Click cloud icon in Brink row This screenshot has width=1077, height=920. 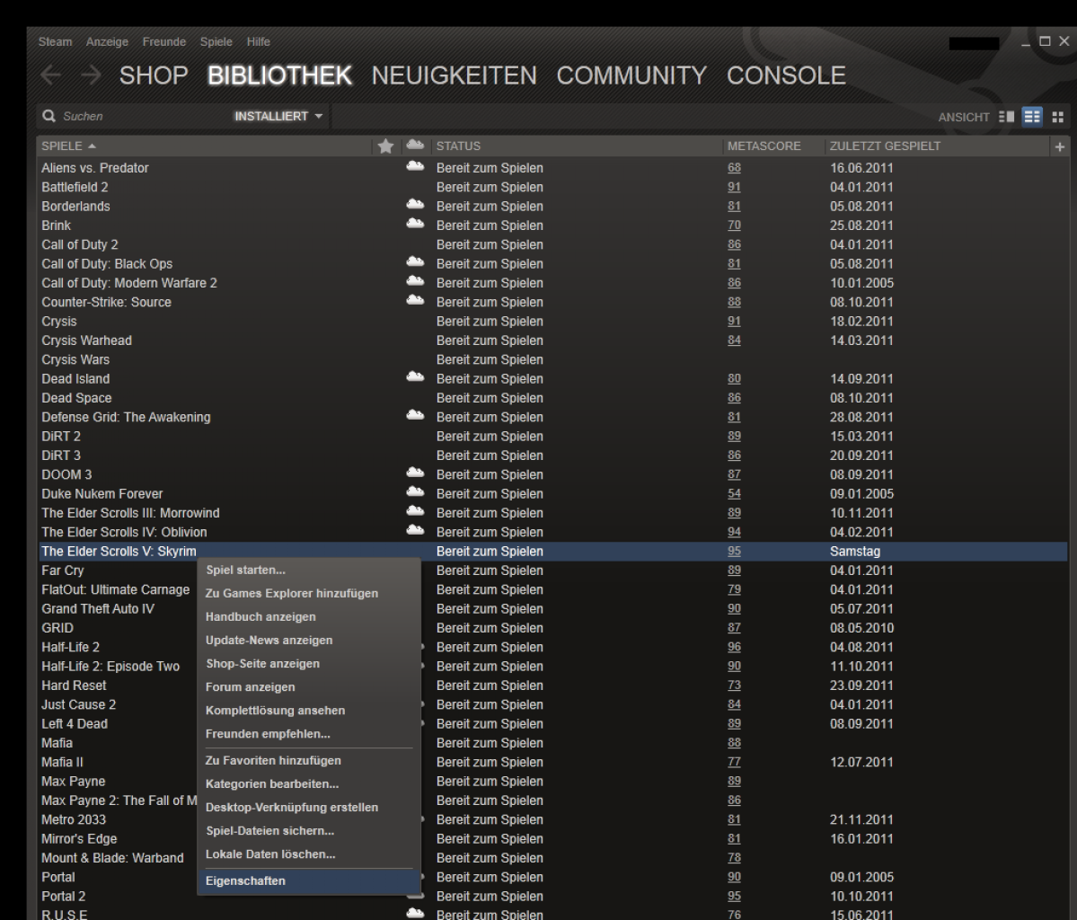click(x=415, y=224)
